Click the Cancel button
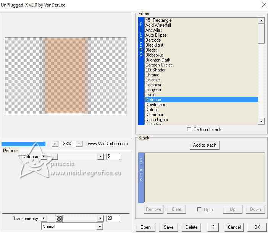This screenshot has height=233, width=268. click(234, 227)
